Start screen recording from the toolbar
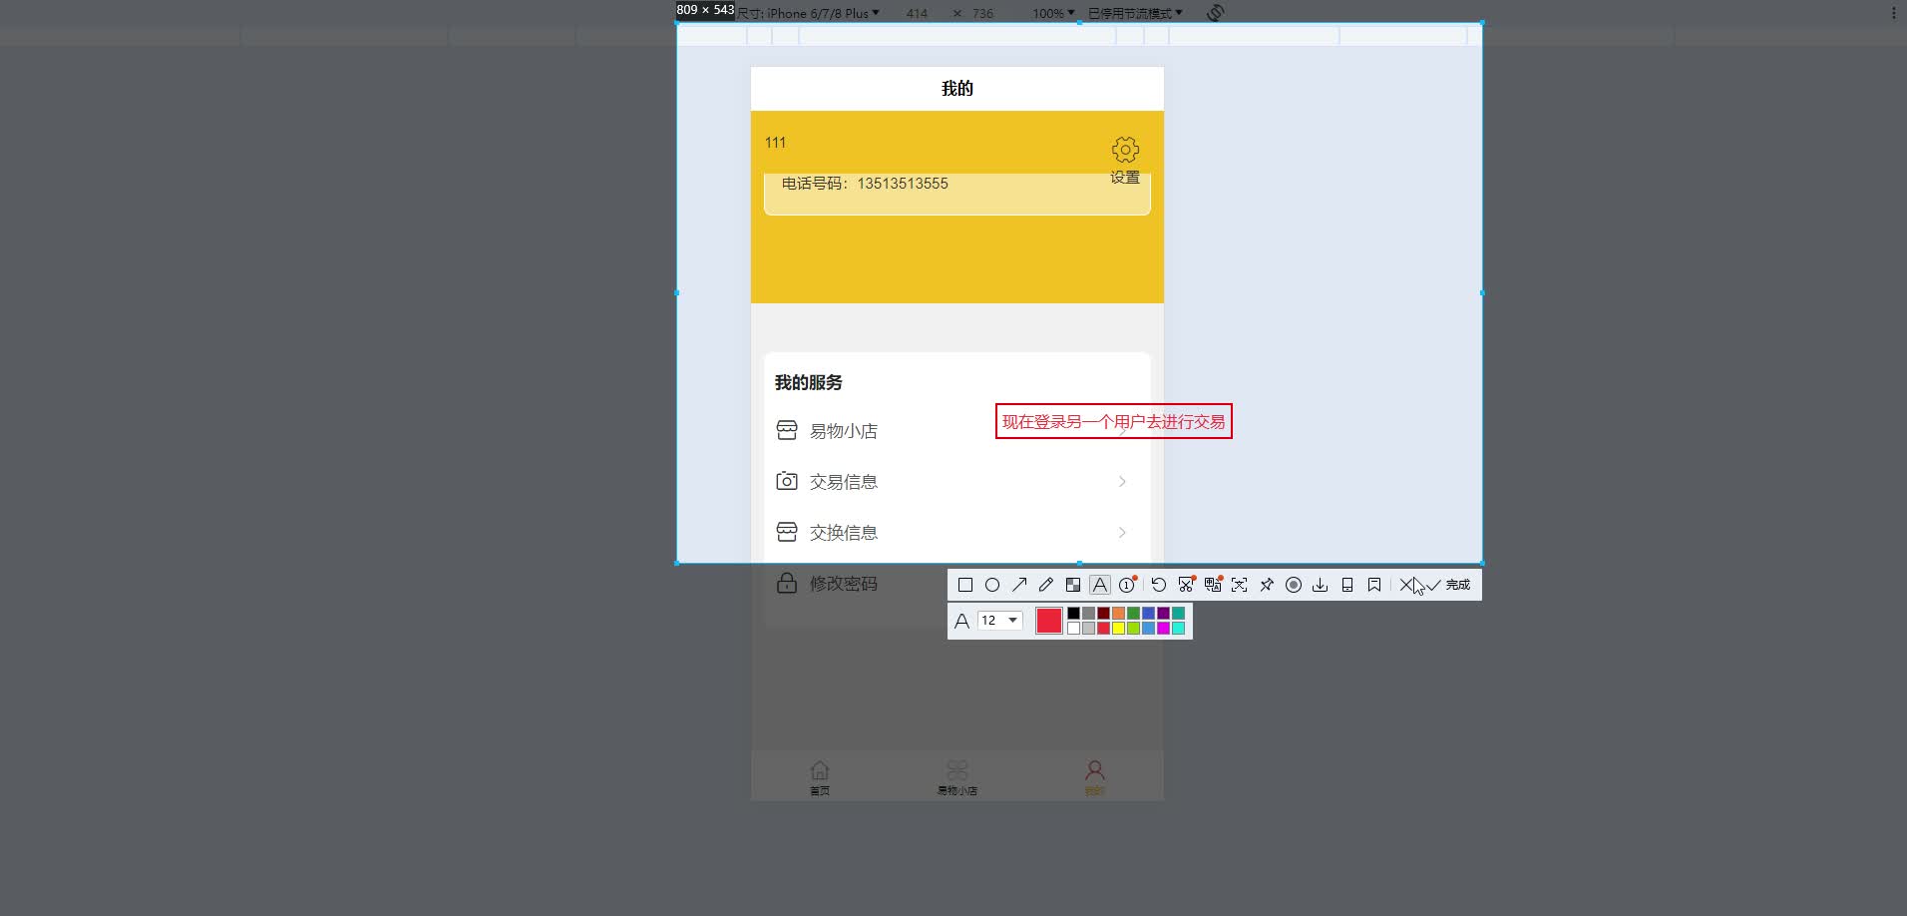The width and height of the screenshot is (1907, 916). pos(1294,585)
